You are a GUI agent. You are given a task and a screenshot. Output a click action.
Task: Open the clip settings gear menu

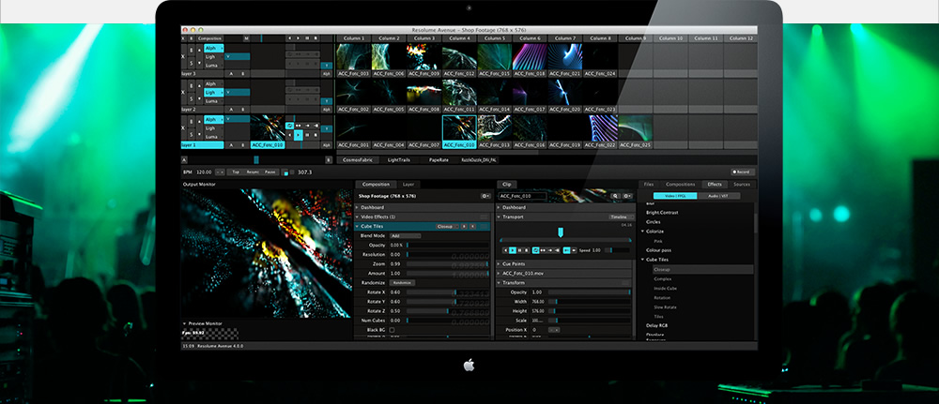pos(625,196)
